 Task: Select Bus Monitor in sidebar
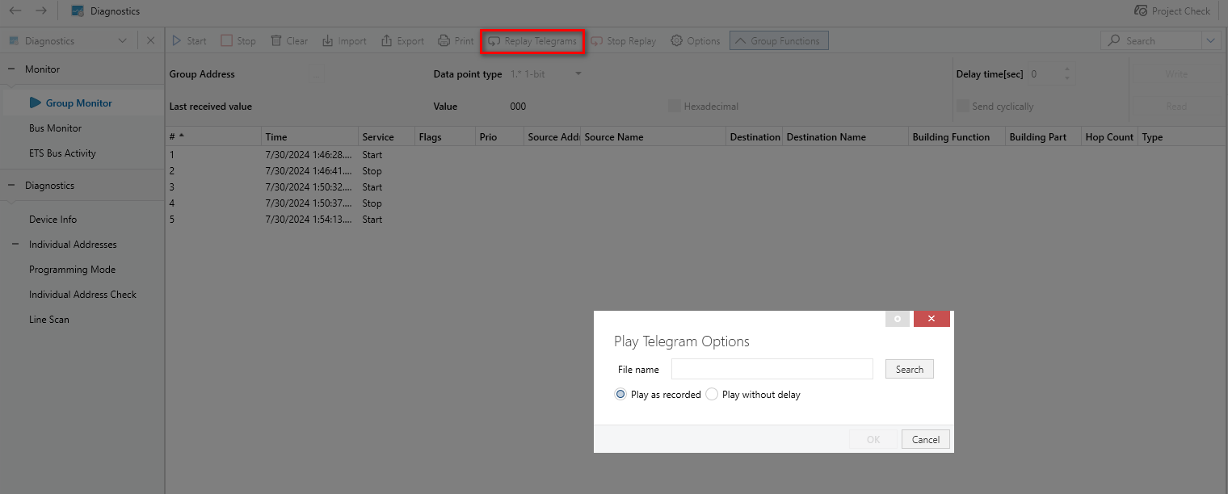pos(55,128)
